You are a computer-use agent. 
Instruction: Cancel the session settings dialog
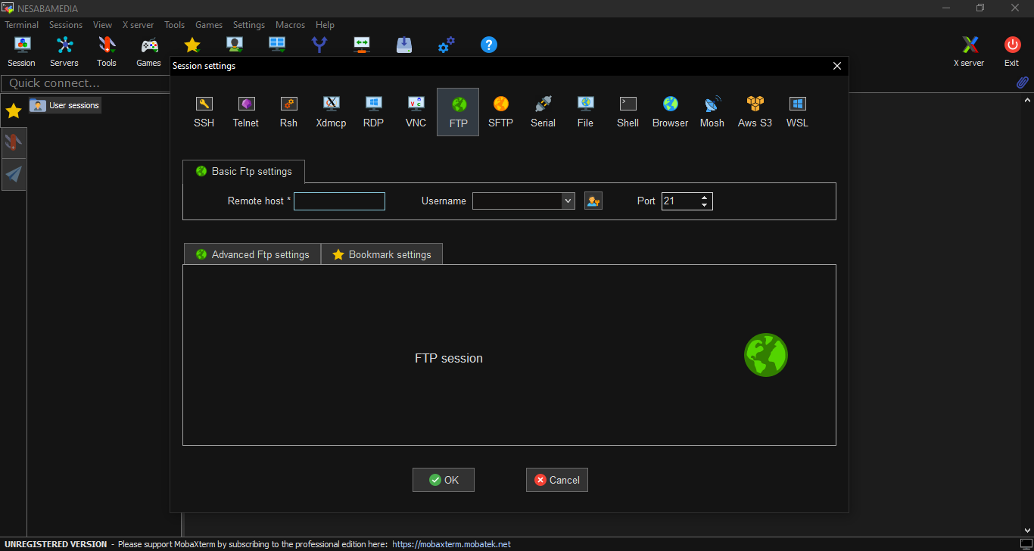point(557,480)
